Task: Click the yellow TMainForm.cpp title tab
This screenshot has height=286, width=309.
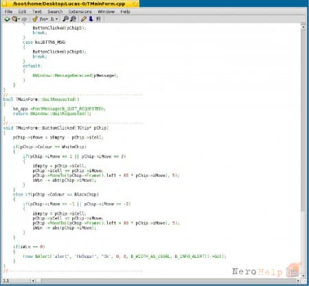Action: click(x=69, y=3)
